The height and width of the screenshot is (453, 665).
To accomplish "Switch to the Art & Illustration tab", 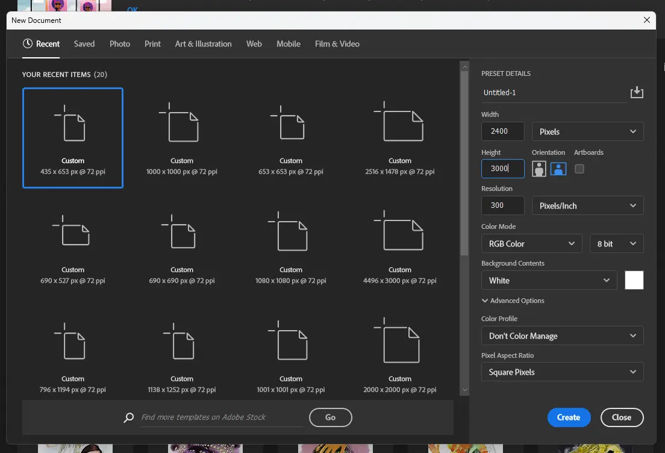I will tap(203, 44).
